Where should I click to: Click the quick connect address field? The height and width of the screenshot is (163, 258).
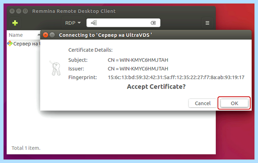click(123, 23)
